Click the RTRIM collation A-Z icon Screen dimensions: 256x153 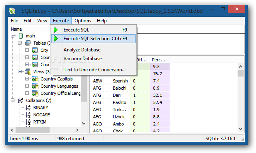28,122
